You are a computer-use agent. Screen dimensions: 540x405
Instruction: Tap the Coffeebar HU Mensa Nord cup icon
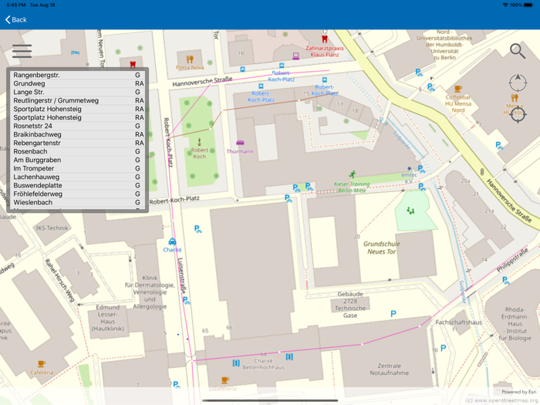(x=458, y=89)
